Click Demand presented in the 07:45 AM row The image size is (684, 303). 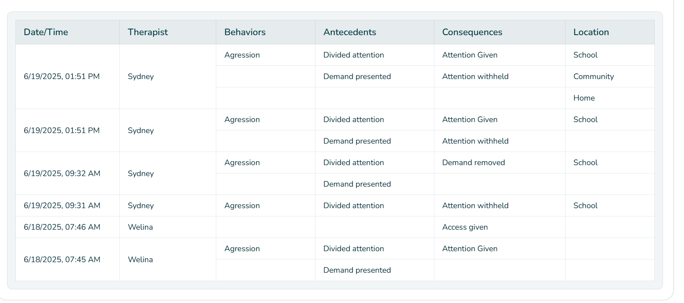point(357,270)
